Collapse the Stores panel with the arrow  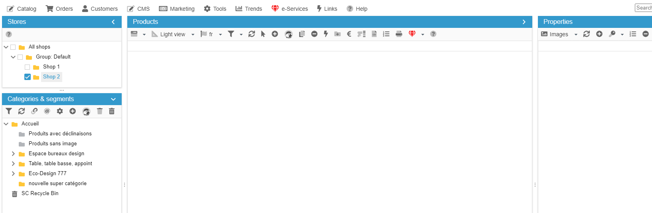pyautogui.click(x=113, y=22)
